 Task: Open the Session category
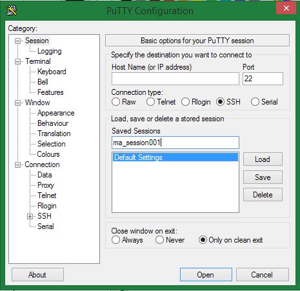pyautogui.click(x=37, y=41)
